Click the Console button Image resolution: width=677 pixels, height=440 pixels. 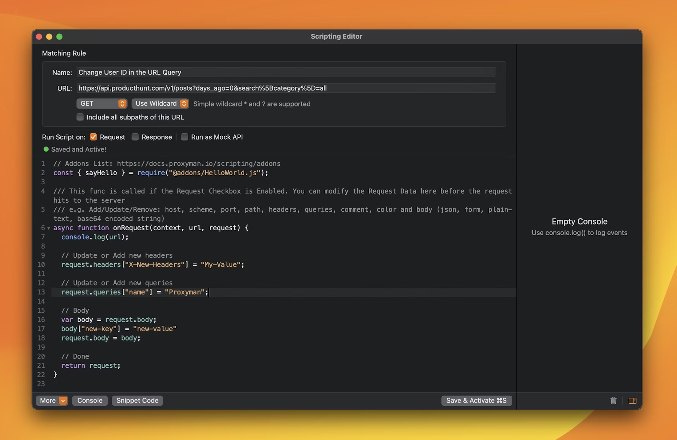[90, 401]
